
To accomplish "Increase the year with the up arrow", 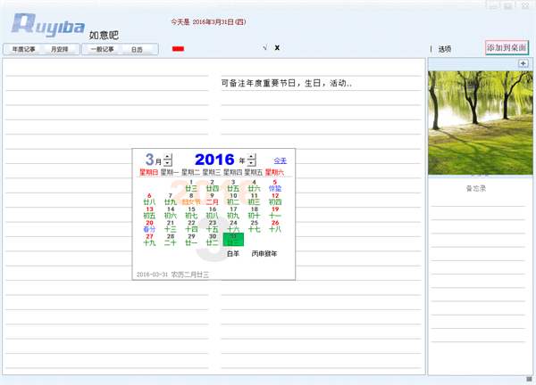I will click(252, 156).
